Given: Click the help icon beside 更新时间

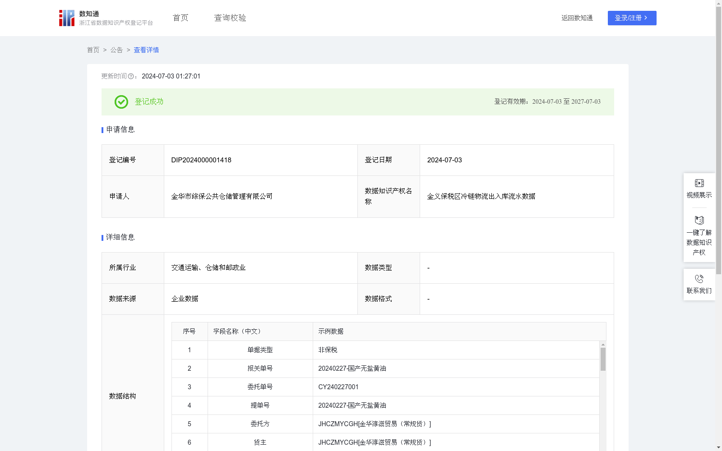Looking at the screenshot, I should [x=131, y=77].
